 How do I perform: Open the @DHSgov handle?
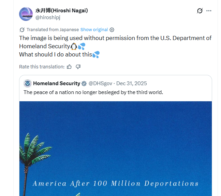coord(100,83)
